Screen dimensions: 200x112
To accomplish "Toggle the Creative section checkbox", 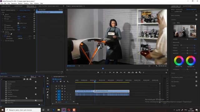I will pyautogui.click(x=196, y=19).
